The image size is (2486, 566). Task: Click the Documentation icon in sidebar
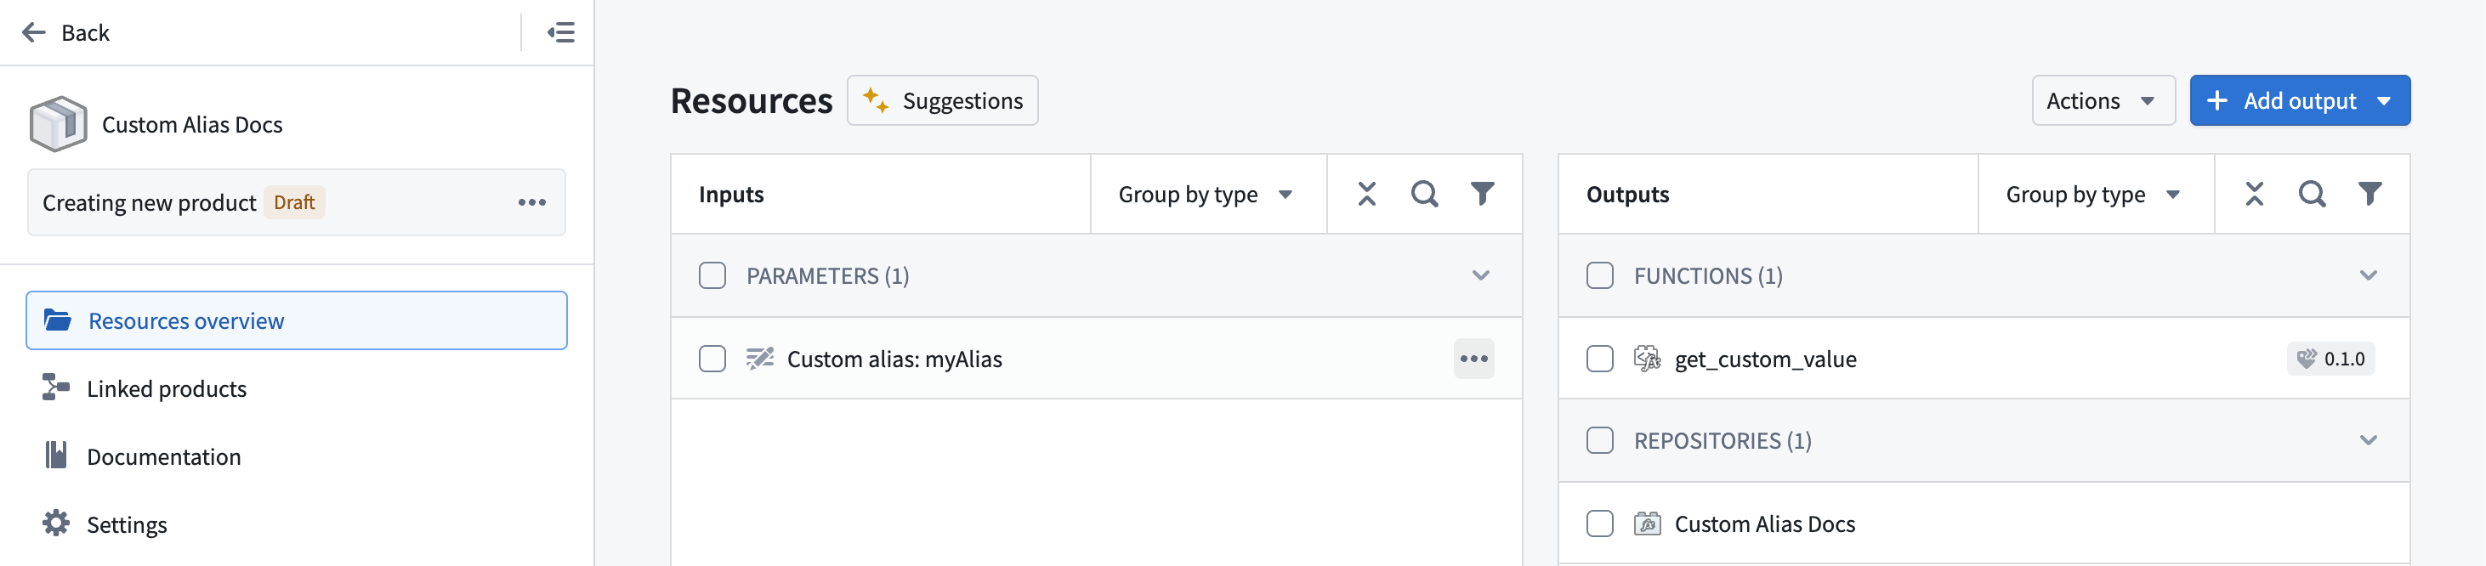click(x=56, y=456)
